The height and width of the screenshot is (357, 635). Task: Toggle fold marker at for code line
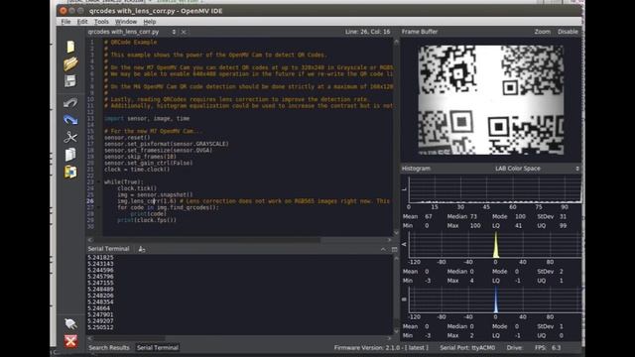[x=98, y=207]
